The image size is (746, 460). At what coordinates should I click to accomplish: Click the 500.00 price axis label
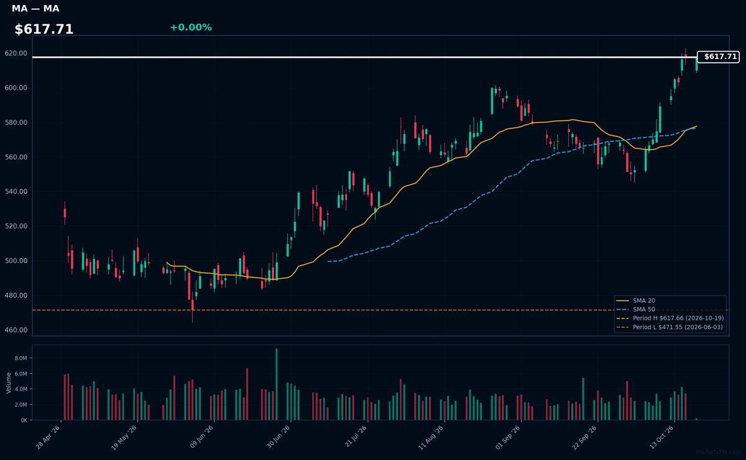16,261
